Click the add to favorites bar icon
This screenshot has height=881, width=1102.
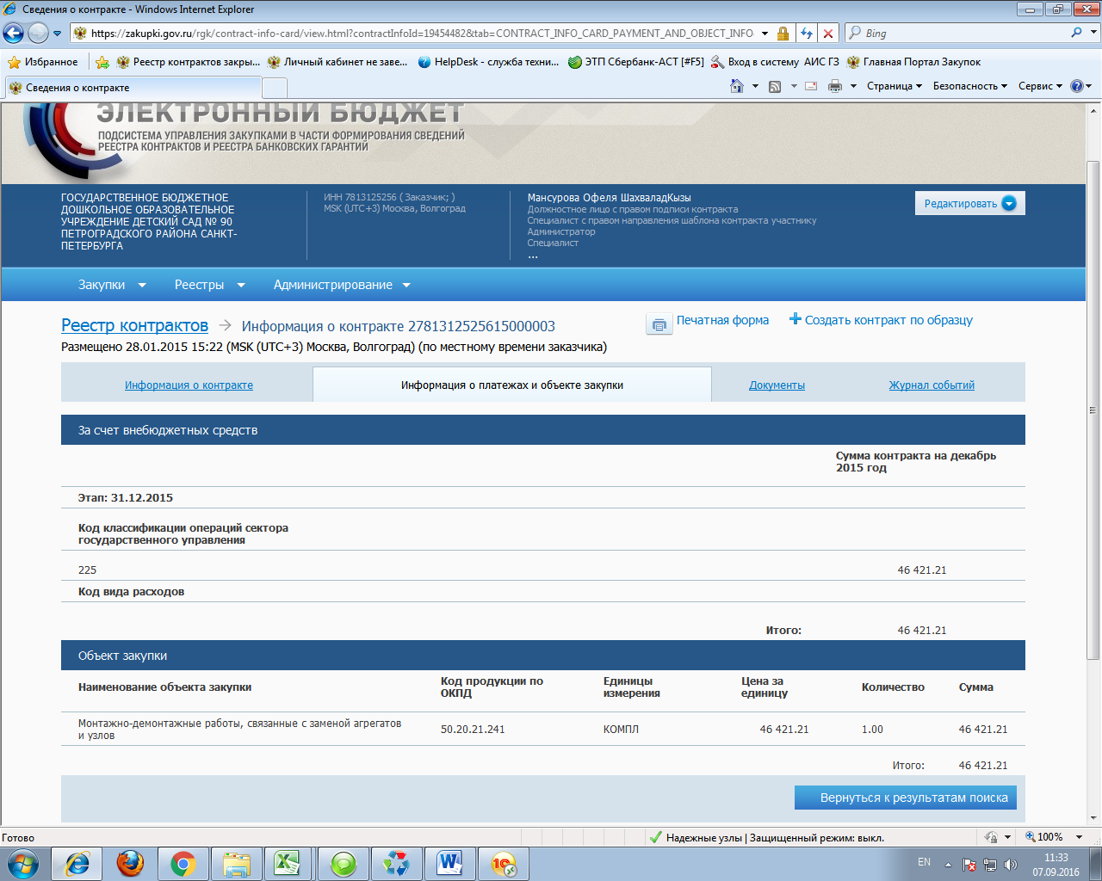pyautogui.click(x=102, y=62)
